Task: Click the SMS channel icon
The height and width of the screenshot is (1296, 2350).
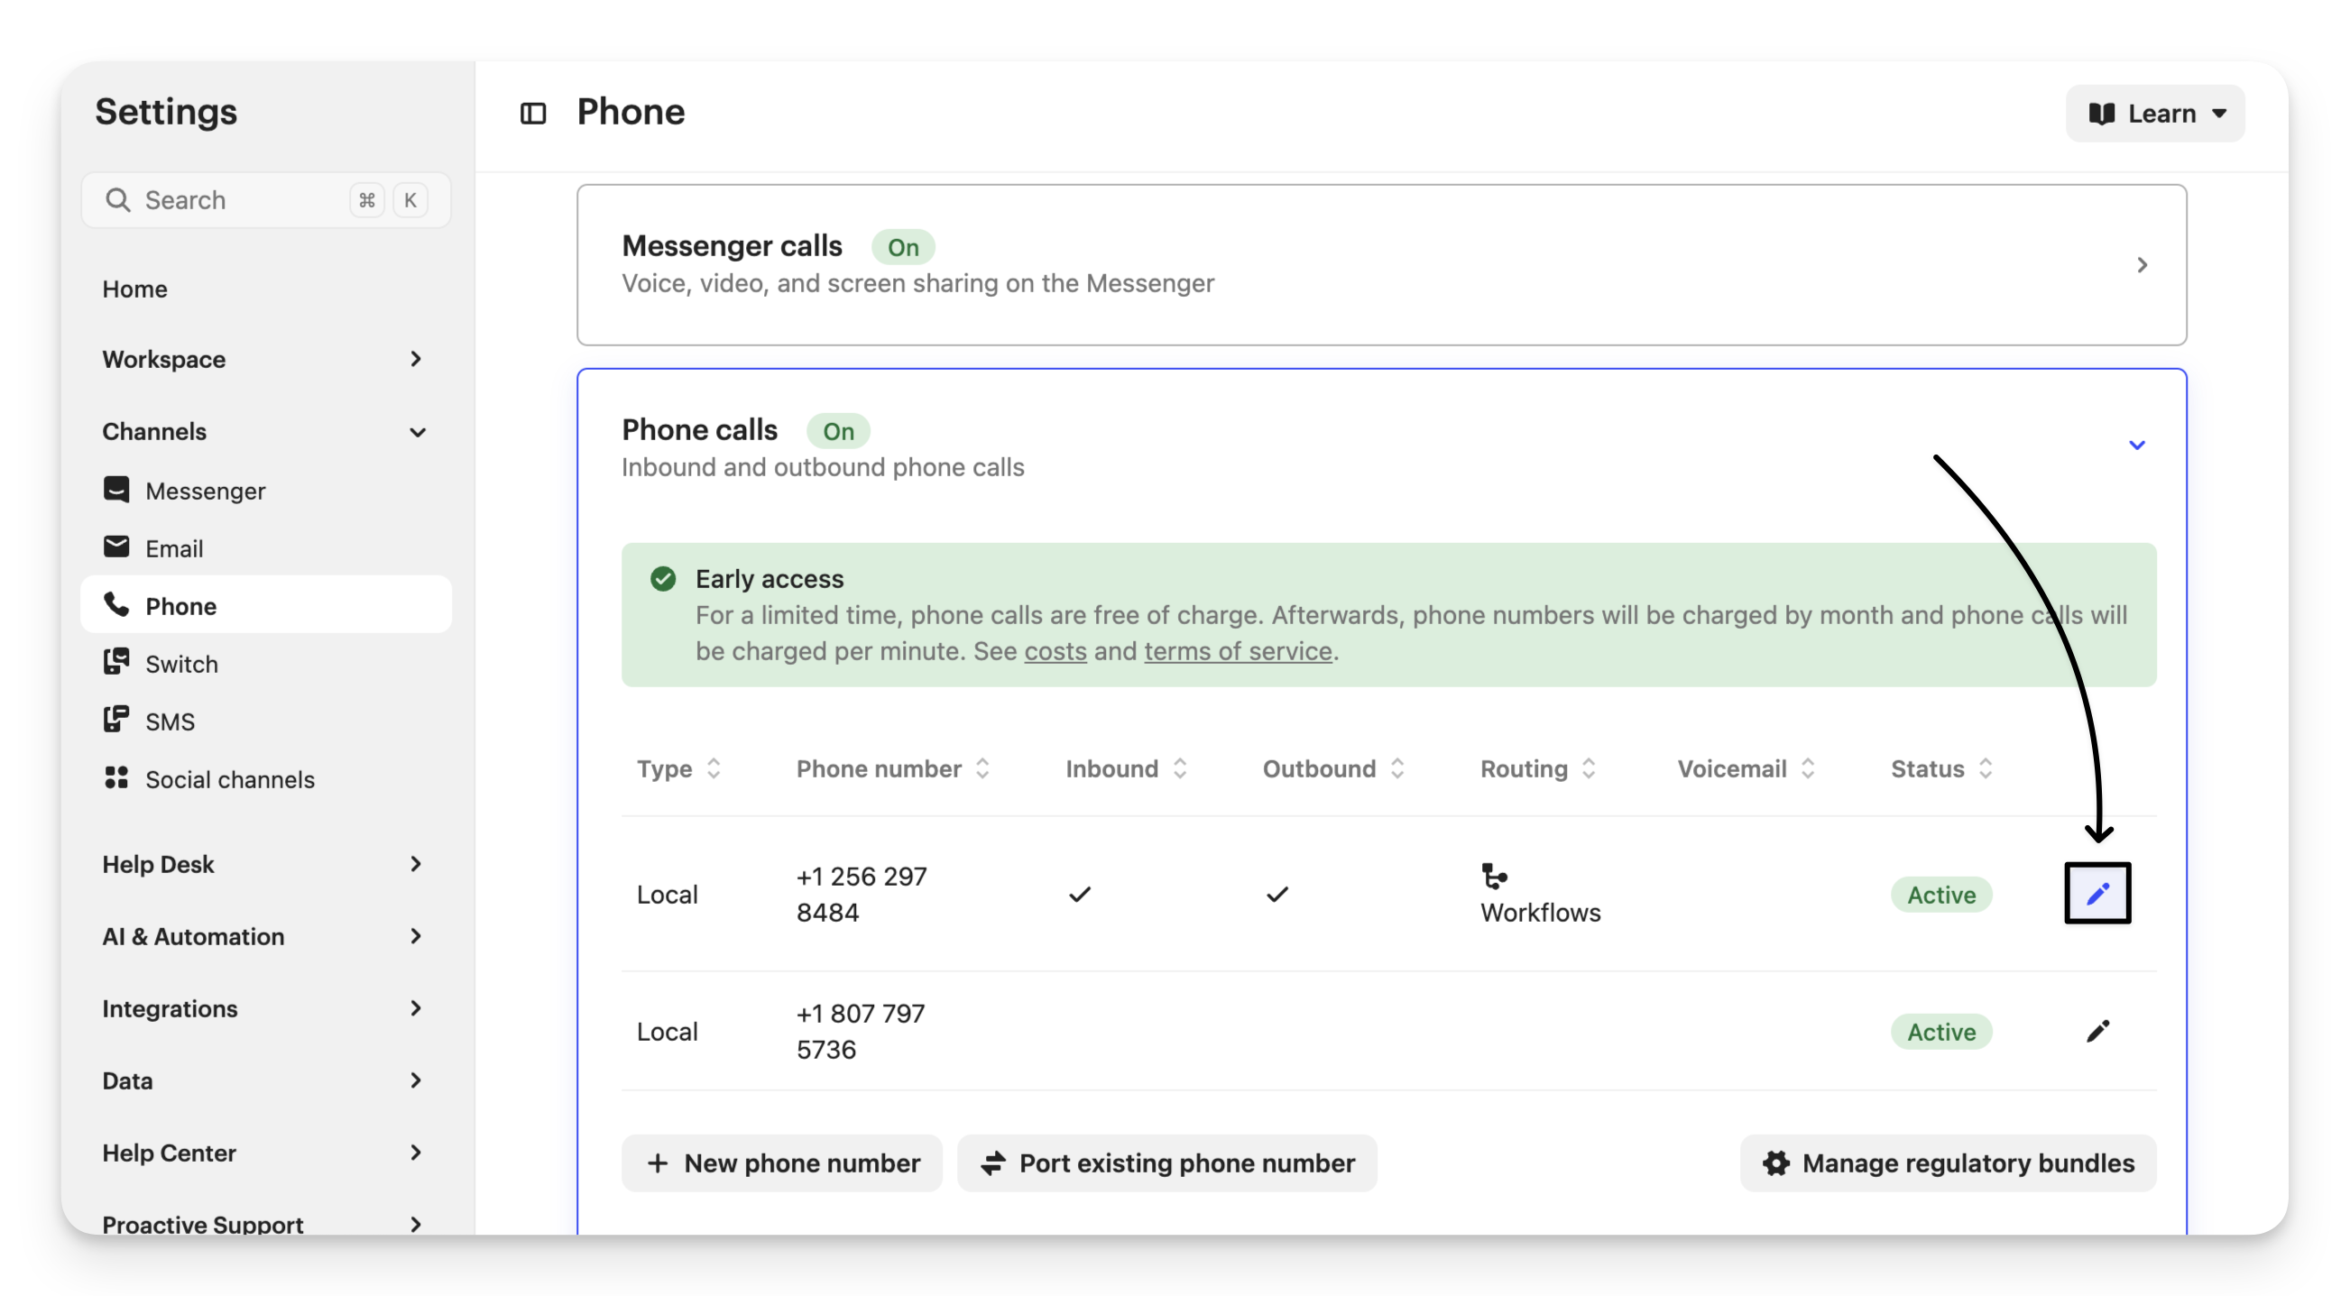Action: pyautogui.click(x=115, y=720)
